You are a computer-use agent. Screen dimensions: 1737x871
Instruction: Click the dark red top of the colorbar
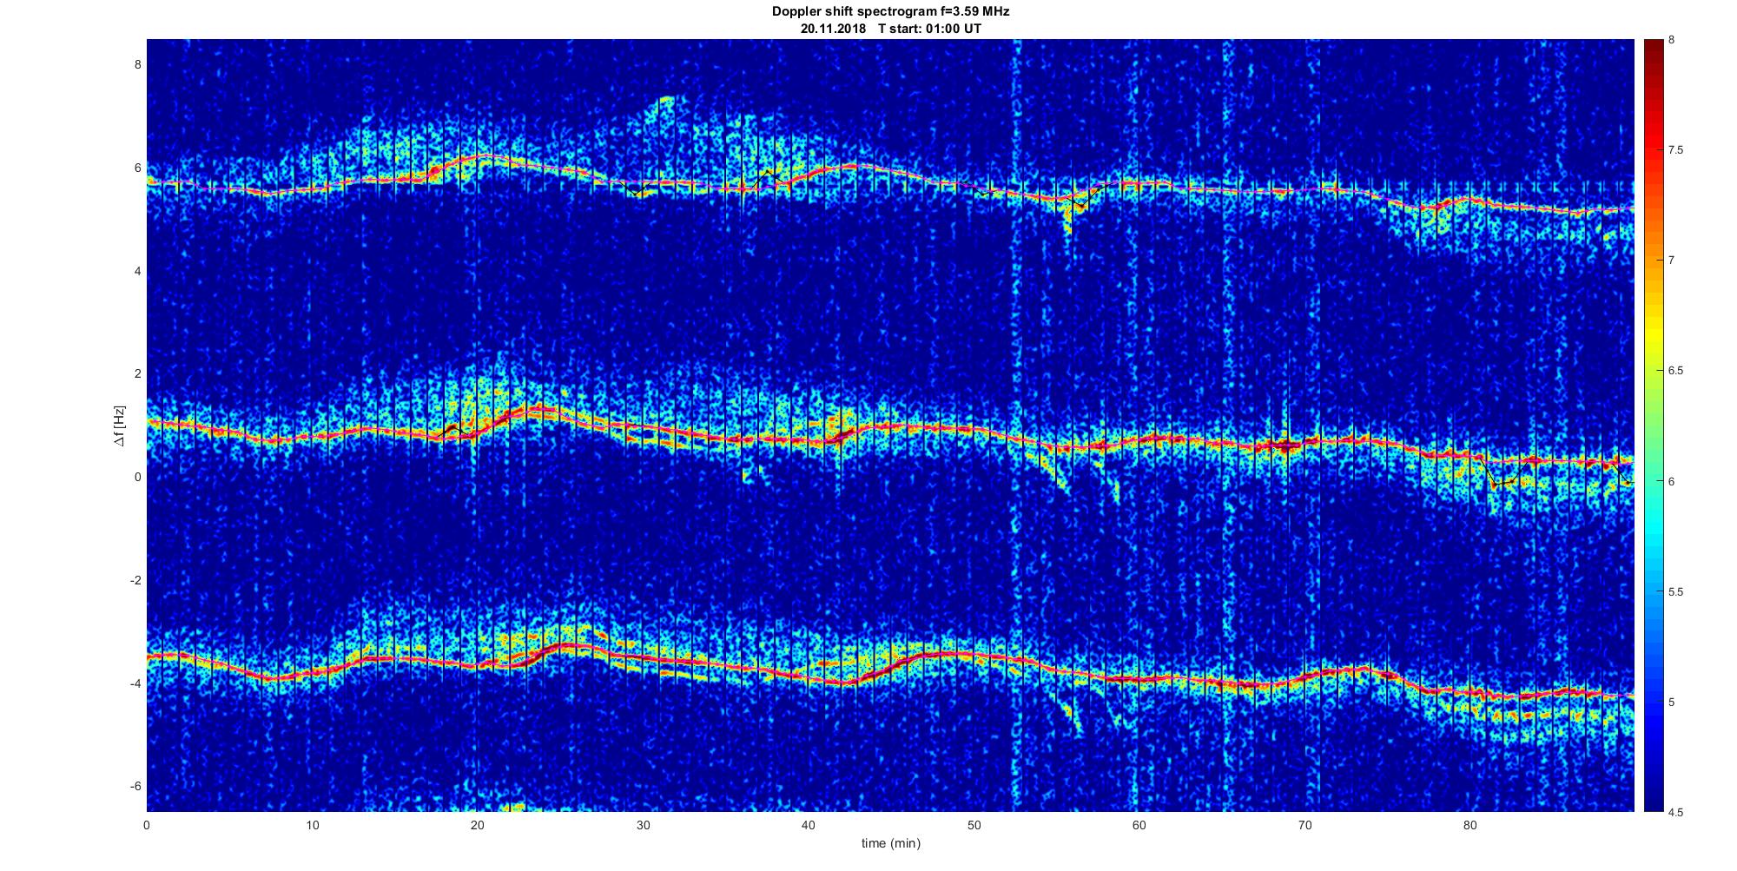[x=1653, y=50]
